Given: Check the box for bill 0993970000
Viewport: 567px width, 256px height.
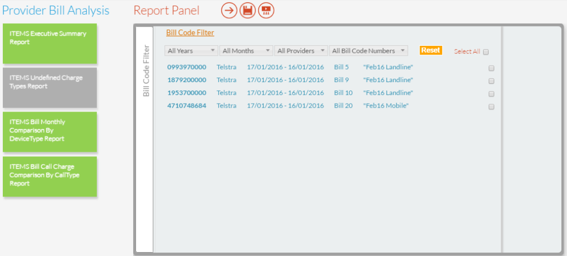Looking at the screenshot, I should tap(492, 68).
